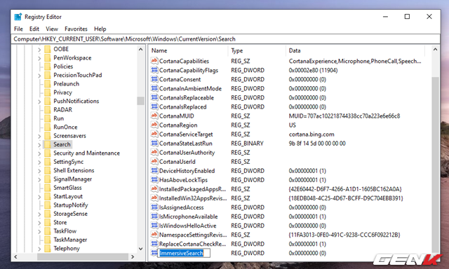Expand the OOBE key
Viewport: 449px width, 269px height.
click(x=39, y=50)
